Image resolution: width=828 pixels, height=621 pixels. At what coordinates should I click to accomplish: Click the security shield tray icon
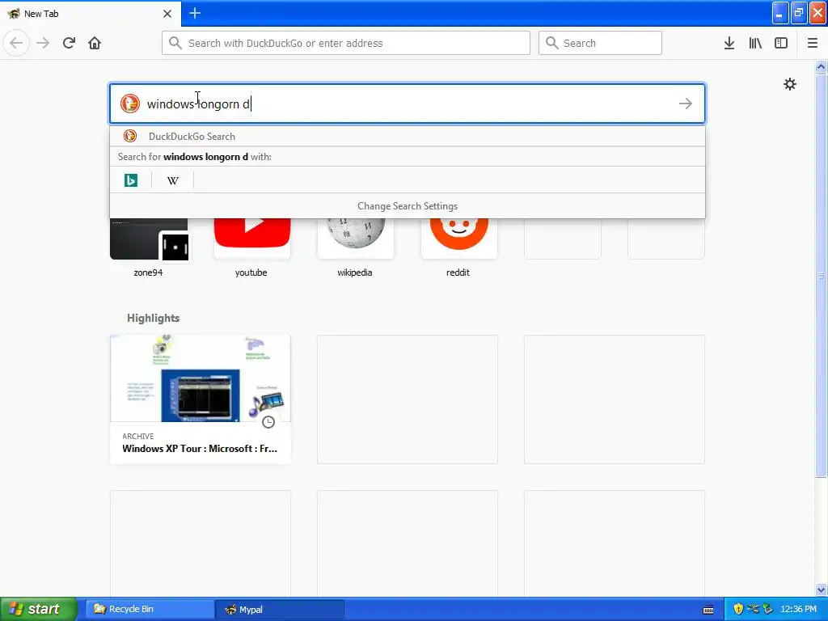coord(738,609)
